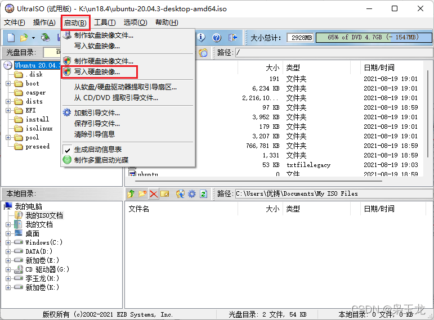Click the go-up folder icon in local toolbar
The height and width of the screenshot is (320, 434).
tap(131, 194)
